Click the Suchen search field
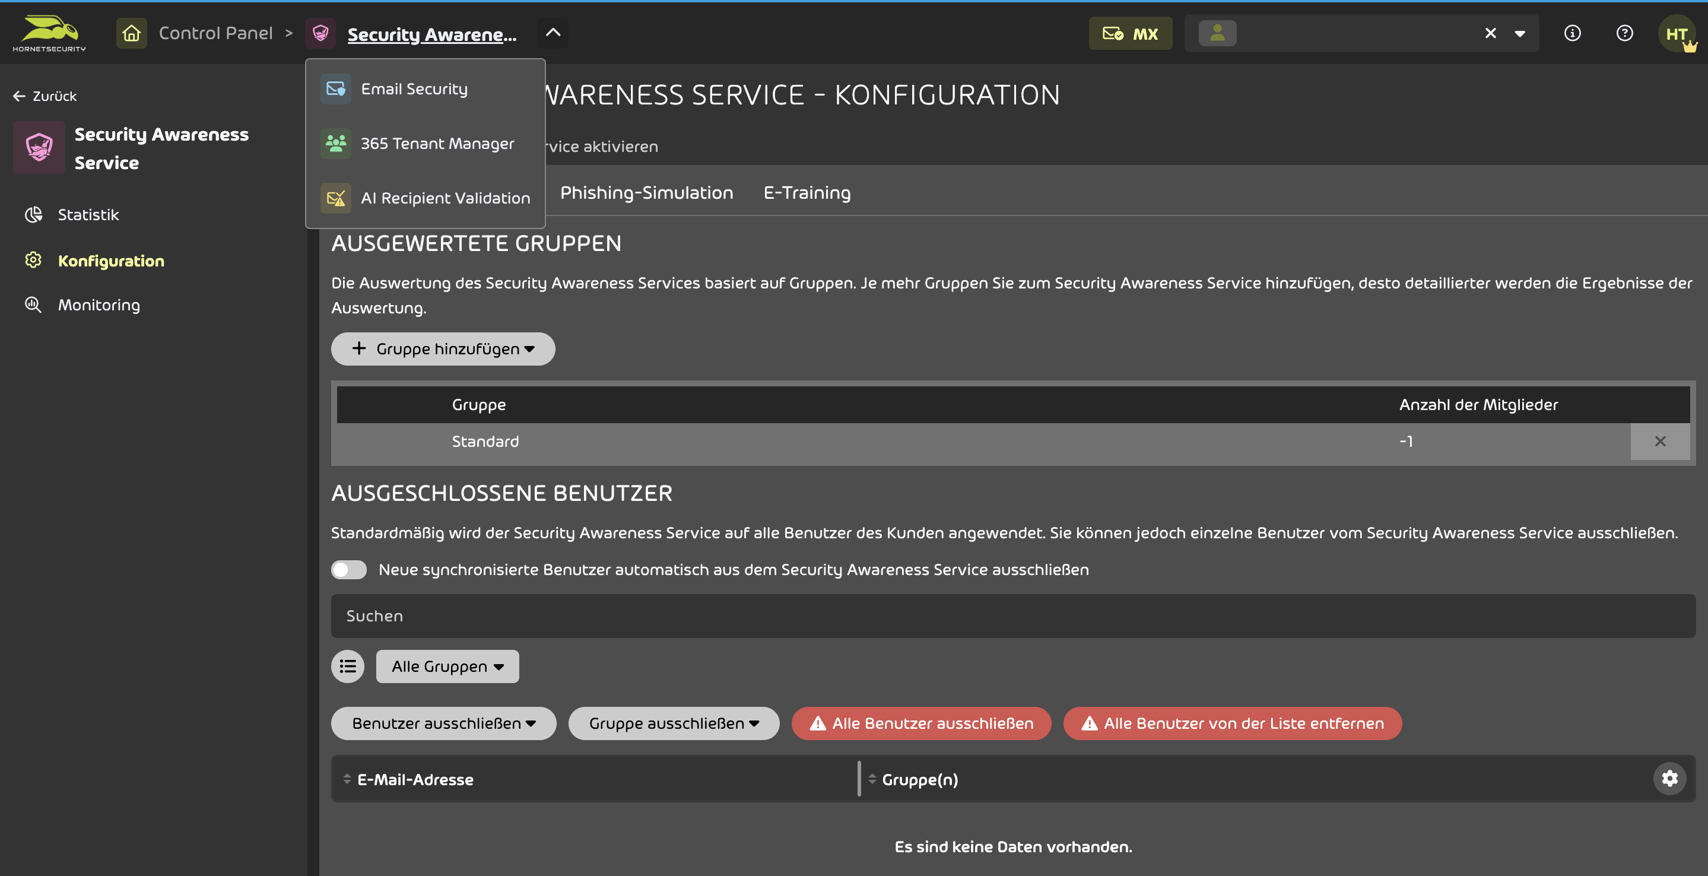 (1013, 616)
